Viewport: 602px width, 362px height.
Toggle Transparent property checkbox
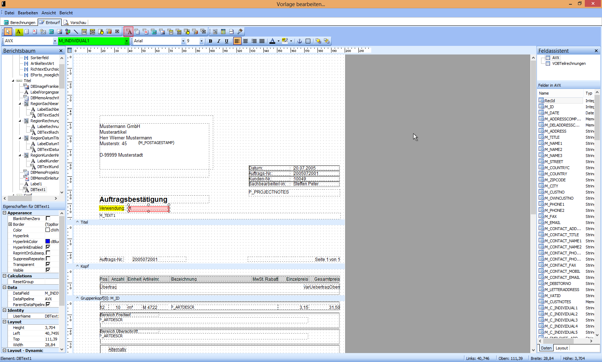pos(48,264)
